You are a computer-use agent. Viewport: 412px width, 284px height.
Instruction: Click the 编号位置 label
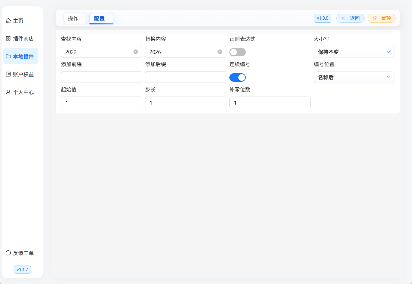pyautogui.click(x=324, y=64)
